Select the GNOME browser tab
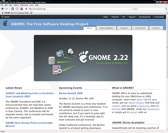This screenshot has height=133, width=168. coord(17,13)
